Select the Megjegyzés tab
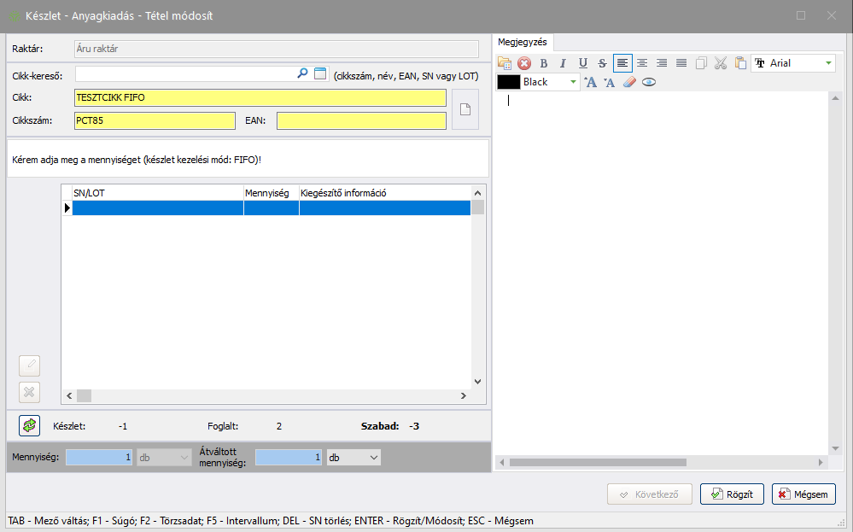The image size is (853, 532). pyautogui.click(x=523, y=42)
